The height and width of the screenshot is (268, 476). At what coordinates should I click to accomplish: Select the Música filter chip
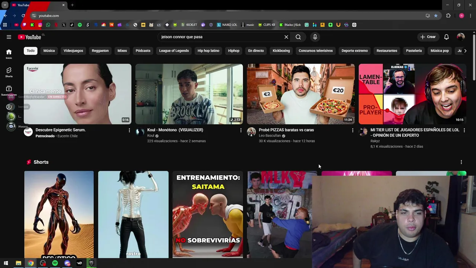(x=49, y=51)
